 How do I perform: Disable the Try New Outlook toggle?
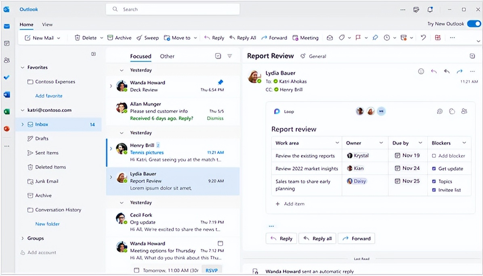pyautogui.click(x=473, y=23)
